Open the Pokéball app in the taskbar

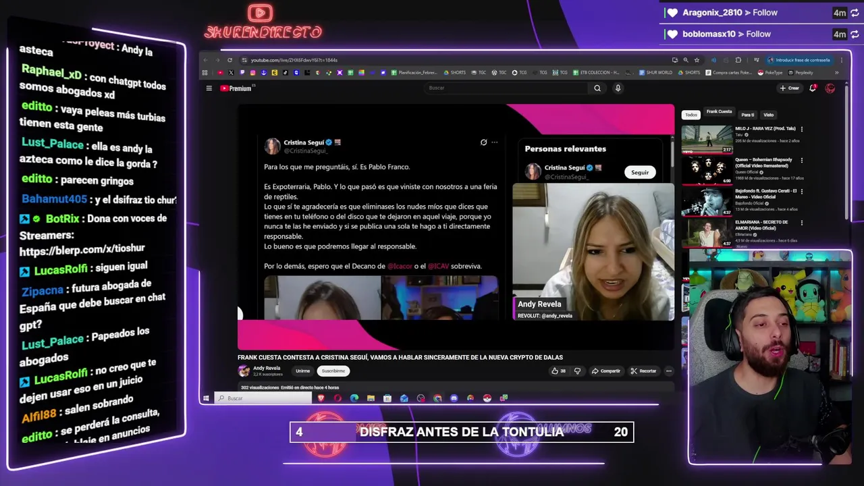click(x=487, y=398)
